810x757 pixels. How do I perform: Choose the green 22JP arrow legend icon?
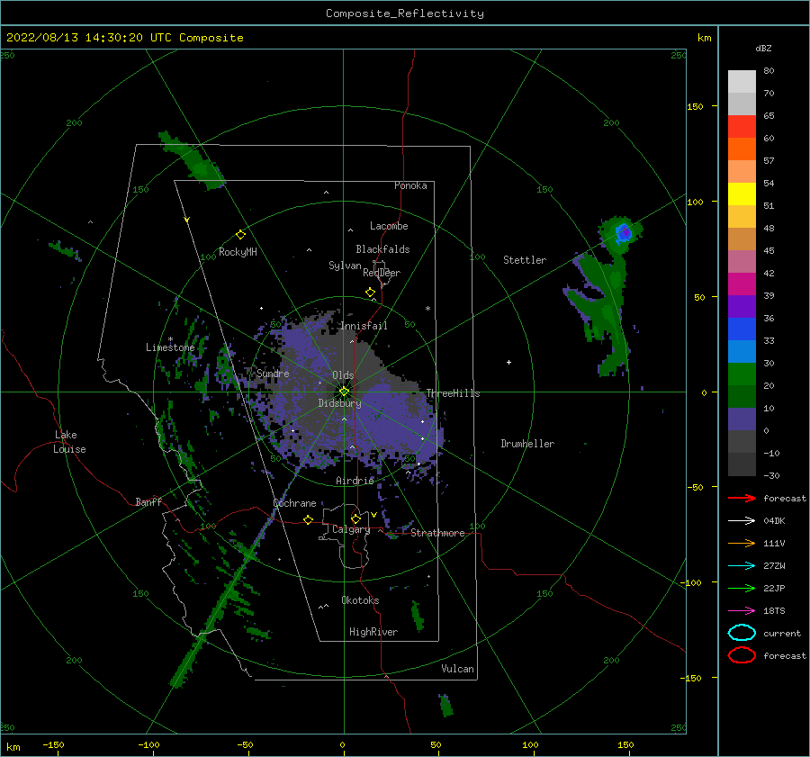pyautogui.click(x=742, y=588)
